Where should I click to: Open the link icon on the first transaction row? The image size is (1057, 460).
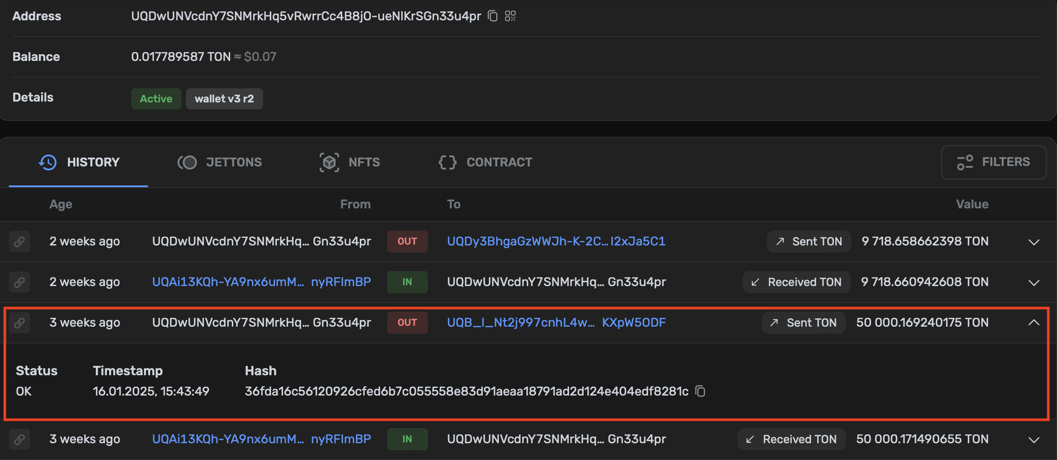19,241
